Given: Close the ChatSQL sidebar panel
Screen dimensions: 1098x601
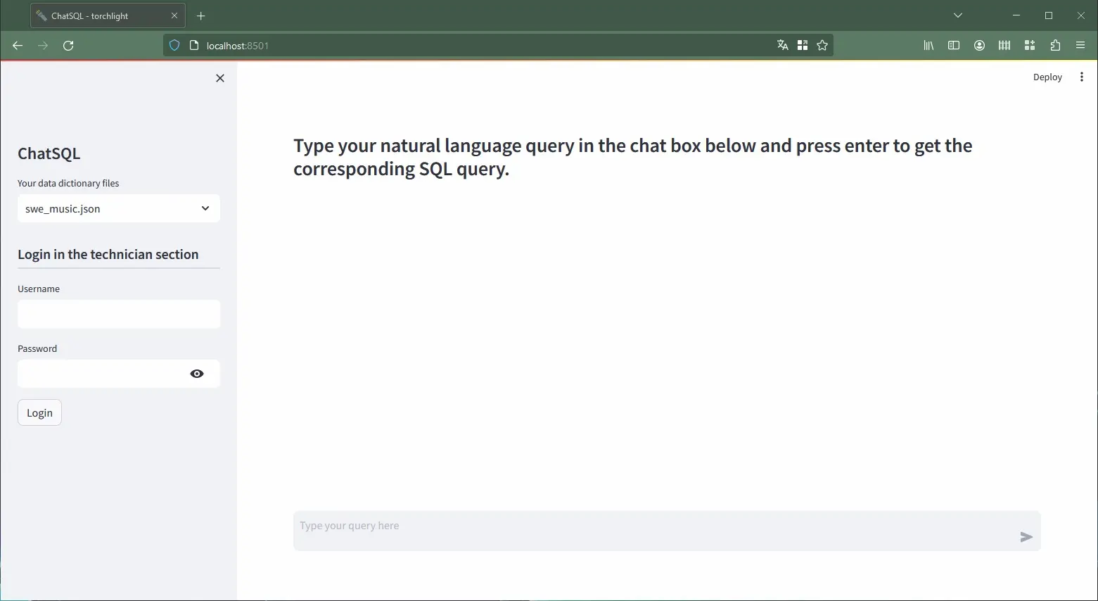Looking at the screenshot, I should [220, 78].
